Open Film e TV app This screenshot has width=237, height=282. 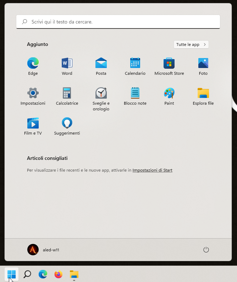coord(33,126)
